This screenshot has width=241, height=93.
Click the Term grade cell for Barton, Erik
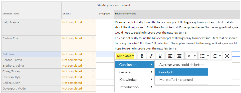coord(105,43)
